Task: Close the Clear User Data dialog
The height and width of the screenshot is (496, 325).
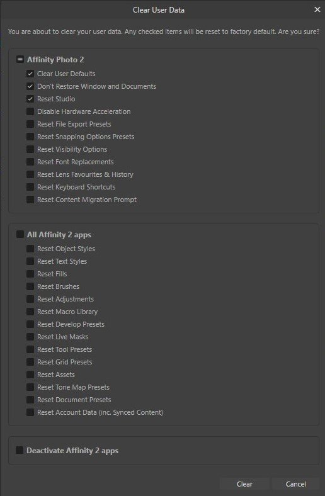Action: [x=317, y=10]
